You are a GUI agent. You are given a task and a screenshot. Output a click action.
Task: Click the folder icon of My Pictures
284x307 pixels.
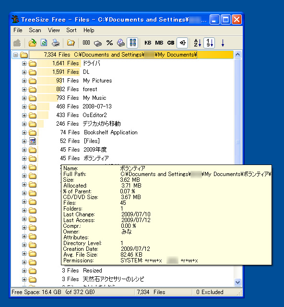click(x=33, y=81)
